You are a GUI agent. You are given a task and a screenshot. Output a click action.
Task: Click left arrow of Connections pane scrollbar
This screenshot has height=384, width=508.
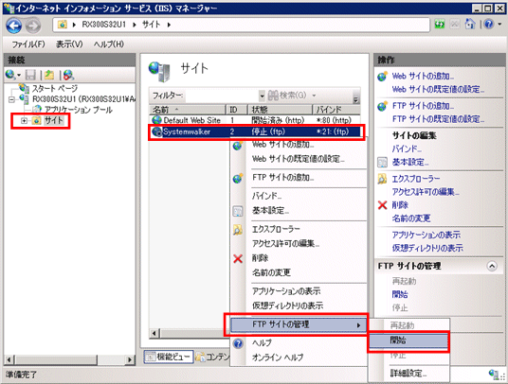coord(9,359)
